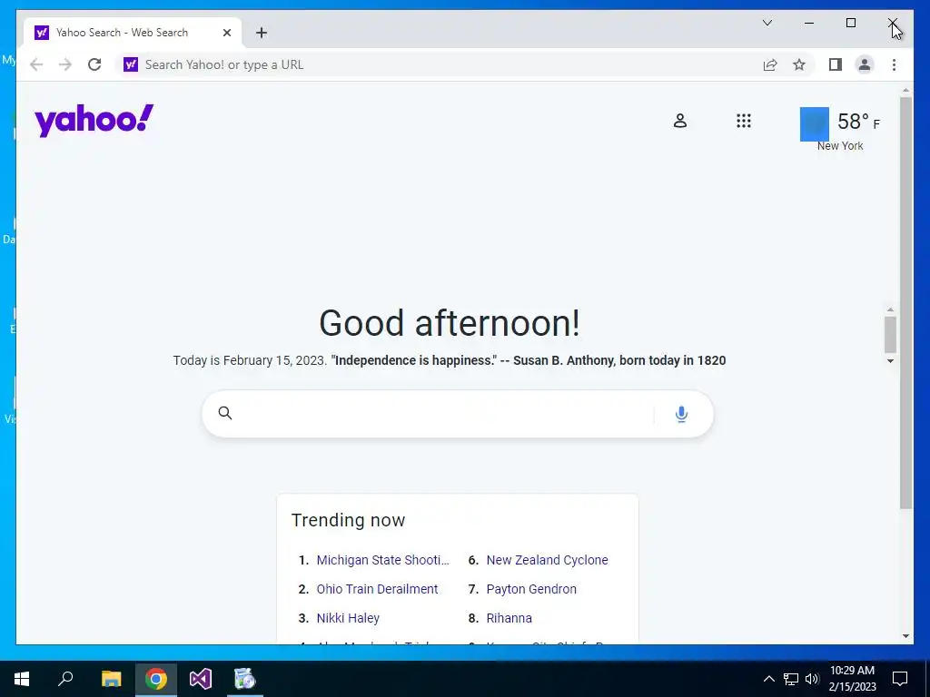Image resolution: width=930 pixels, height=697 pixels.
Task: Open the Windows Start menu
Action: pyautogui.click(x=22, y=679)
